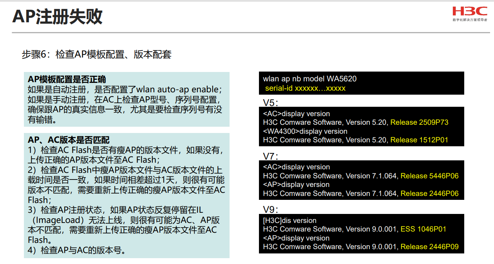Click the "V5:" section label
The image size is (494, 264).
click(x=271, y=103)
